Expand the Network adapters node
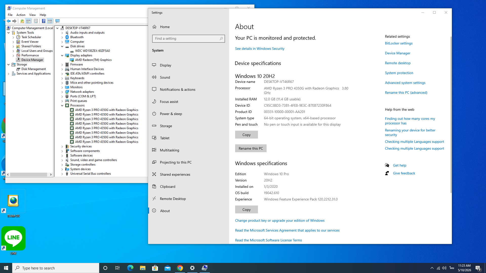Image resolution: width=486 pixels, height=273 pixels. point(62,92)
